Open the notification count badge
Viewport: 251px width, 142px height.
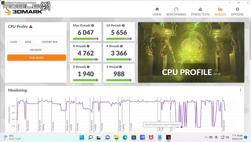pos(245,137)
